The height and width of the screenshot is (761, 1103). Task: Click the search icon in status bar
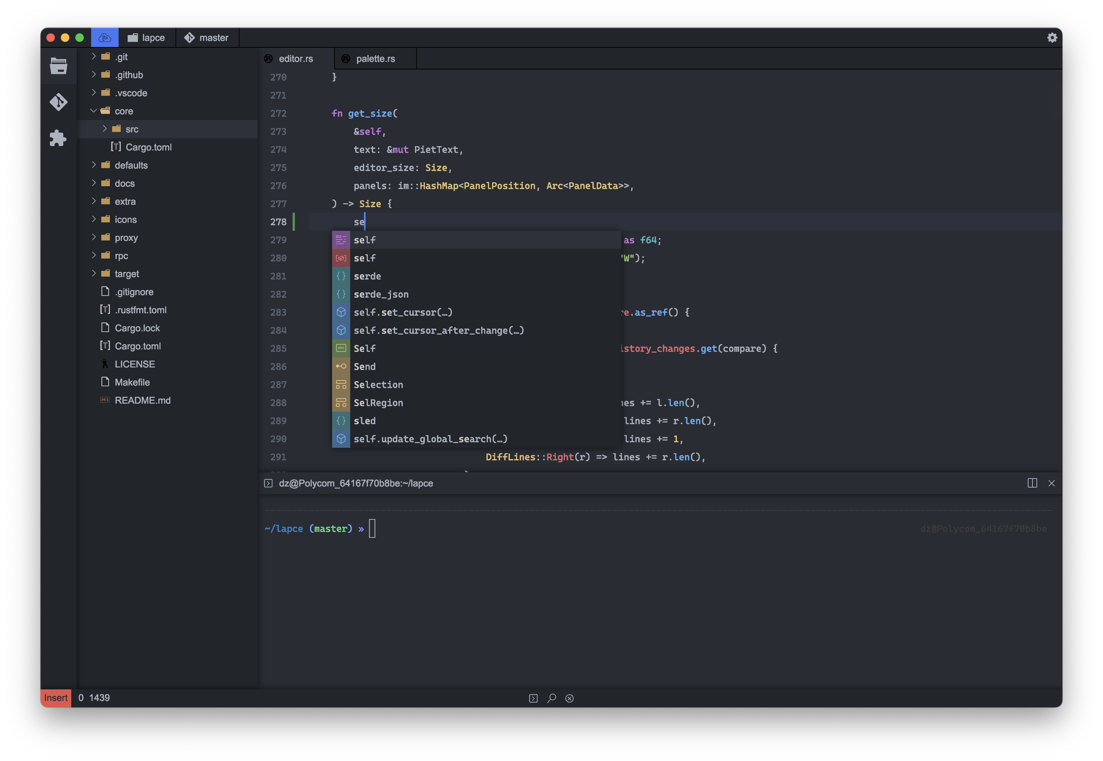[551, 698]
